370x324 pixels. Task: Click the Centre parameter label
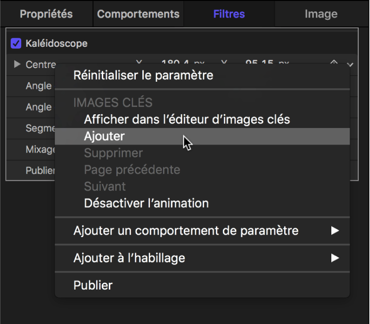tap(41, 65)
